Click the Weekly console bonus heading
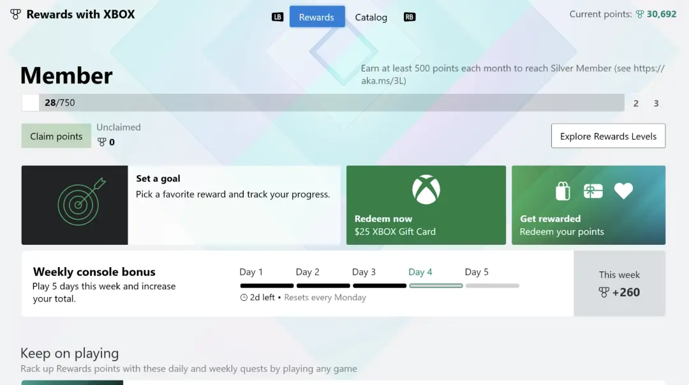This screenshot has width=689, height=385. pos(94,272)
